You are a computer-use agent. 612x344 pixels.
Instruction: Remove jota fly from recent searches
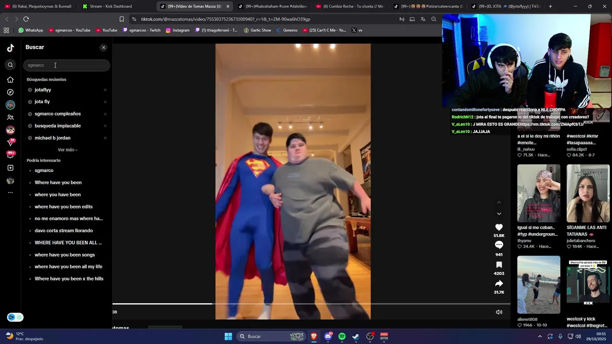[x=105, y=102]
